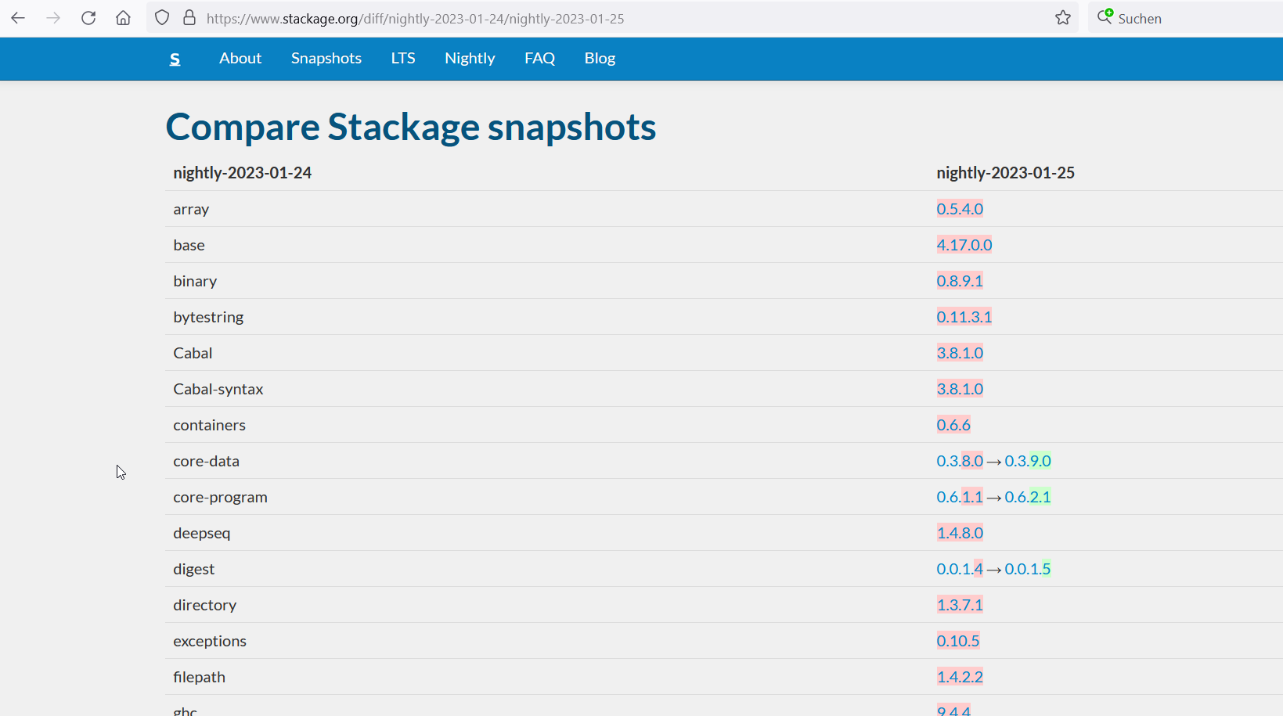View site security info via the padlock icon

[x=189, y=16]
